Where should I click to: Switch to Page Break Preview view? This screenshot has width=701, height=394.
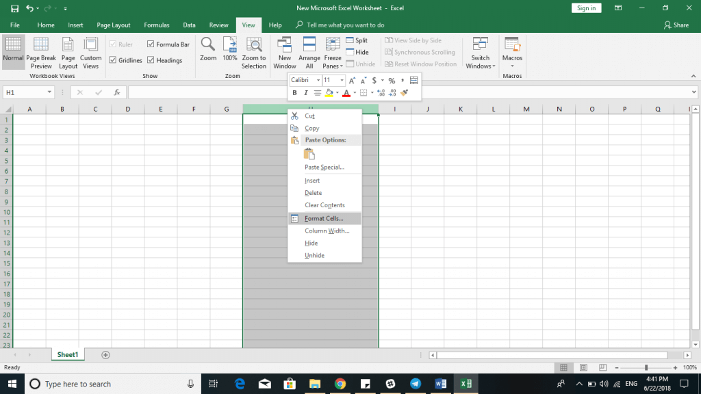click(41, 53)
